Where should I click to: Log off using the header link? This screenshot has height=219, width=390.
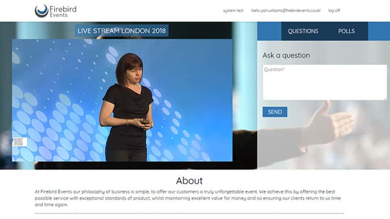(334, 11)
